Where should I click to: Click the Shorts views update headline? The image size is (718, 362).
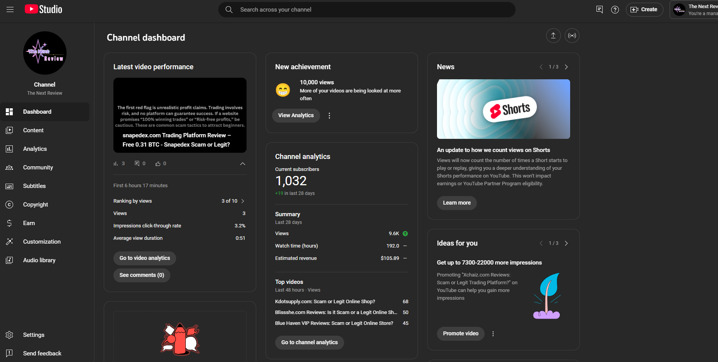tap(494, 150)
